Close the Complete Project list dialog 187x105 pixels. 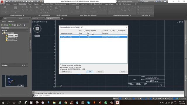[127, 27]
